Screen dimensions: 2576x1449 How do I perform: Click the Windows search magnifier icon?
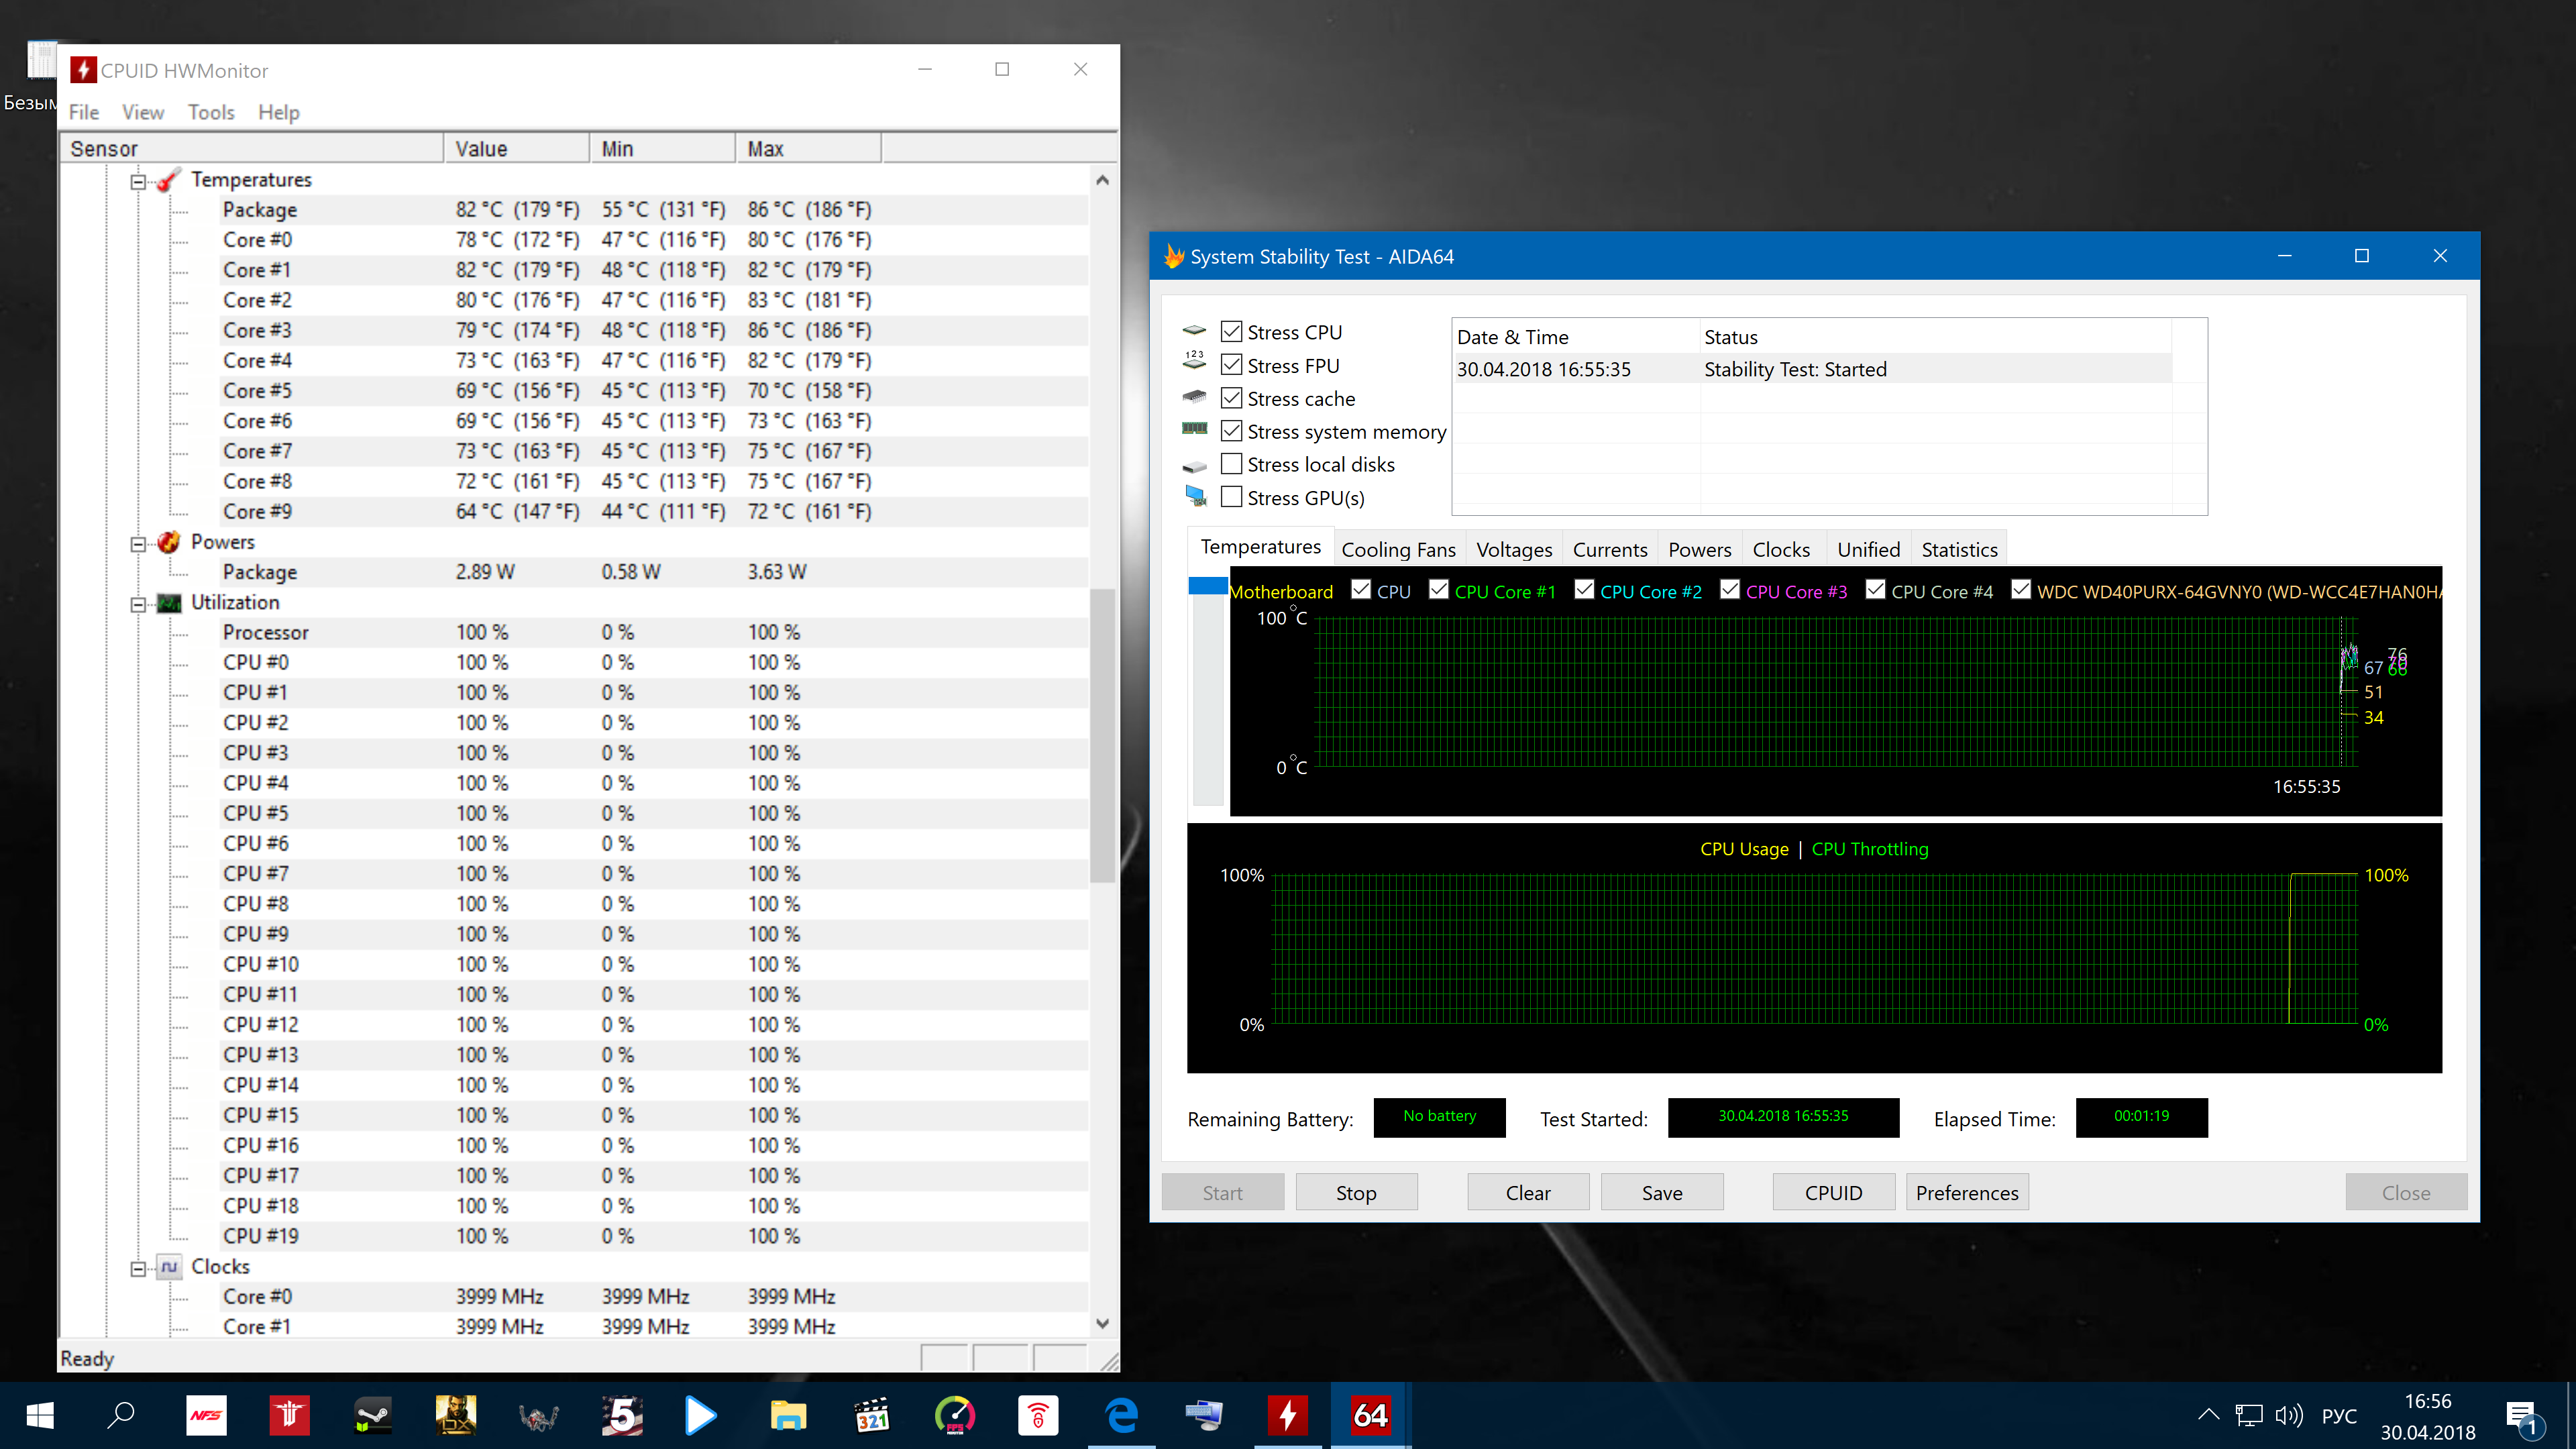pos(121,1415)
